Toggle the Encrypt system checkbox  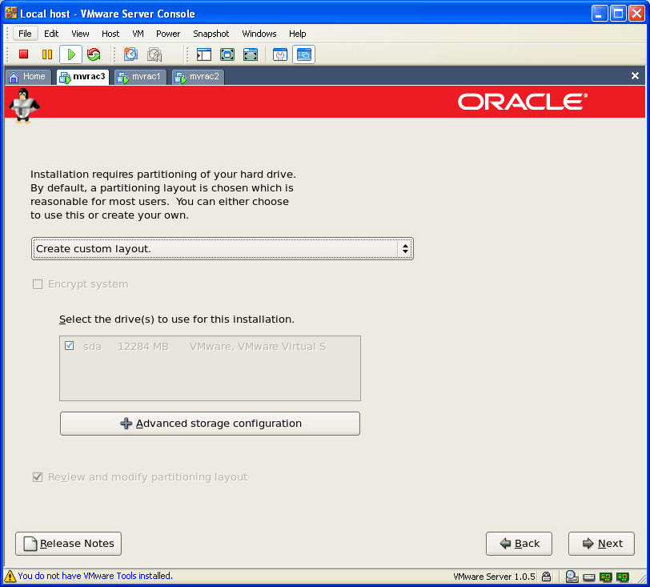[x=38, y=284]
